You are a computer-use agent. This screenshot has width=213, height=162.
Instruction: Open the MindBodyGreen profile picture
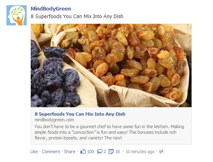[x=17, y=15]
